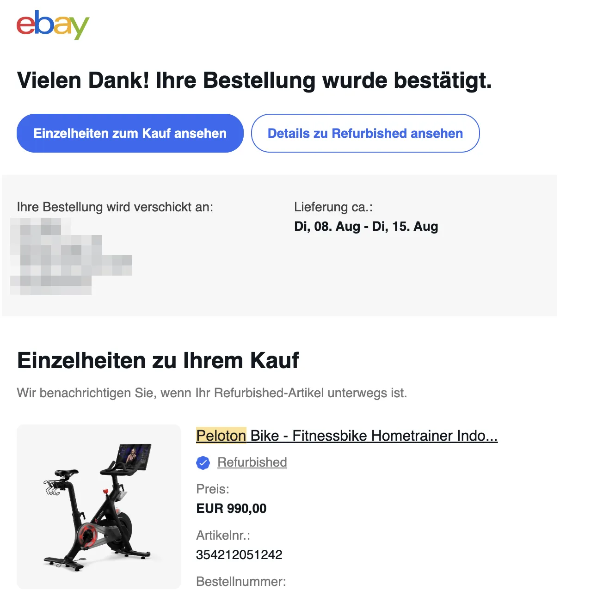Select item number 354212051242
Viewport: 603px width, 591px height.
click(x=239, y=554)
